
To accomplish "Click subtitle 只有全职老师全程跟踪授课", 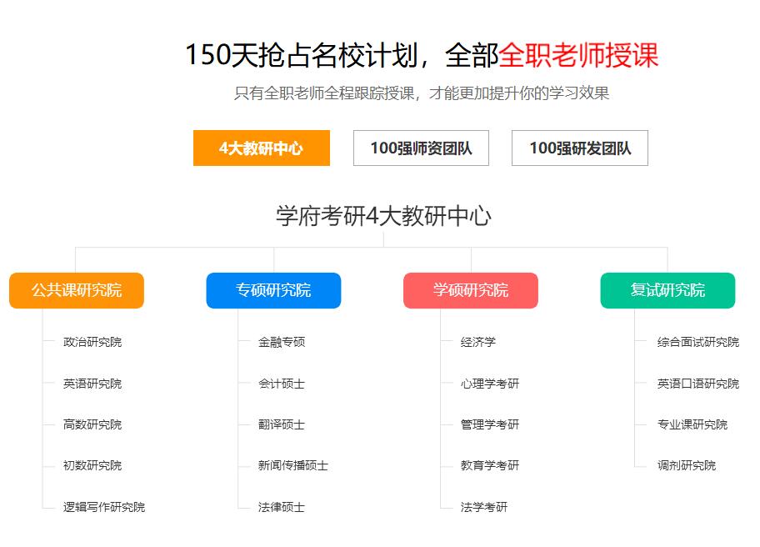I will click(324, 93).
